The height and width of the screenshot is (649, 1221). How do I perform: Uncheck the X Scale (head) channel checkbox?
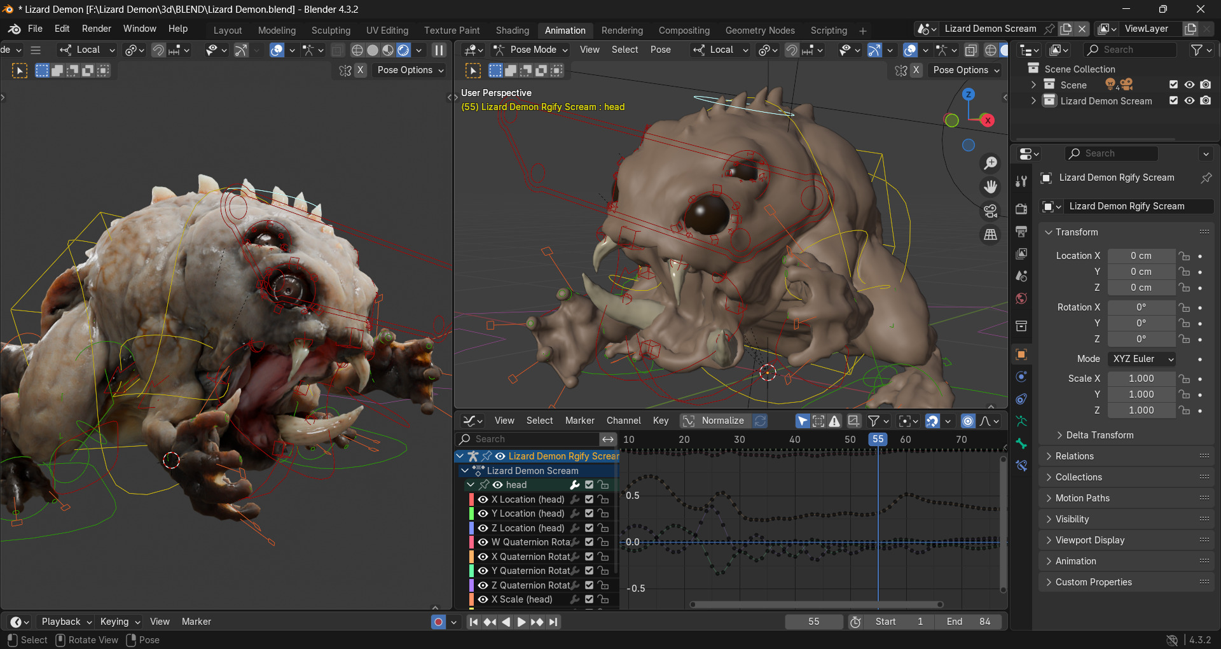(590, 599)
